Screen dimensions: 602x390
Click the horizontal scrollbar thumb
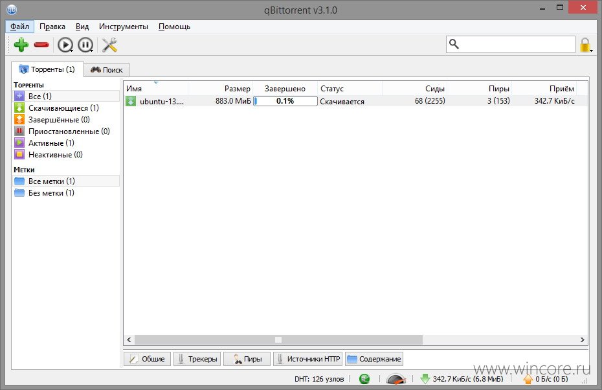[x=278, y=339]
